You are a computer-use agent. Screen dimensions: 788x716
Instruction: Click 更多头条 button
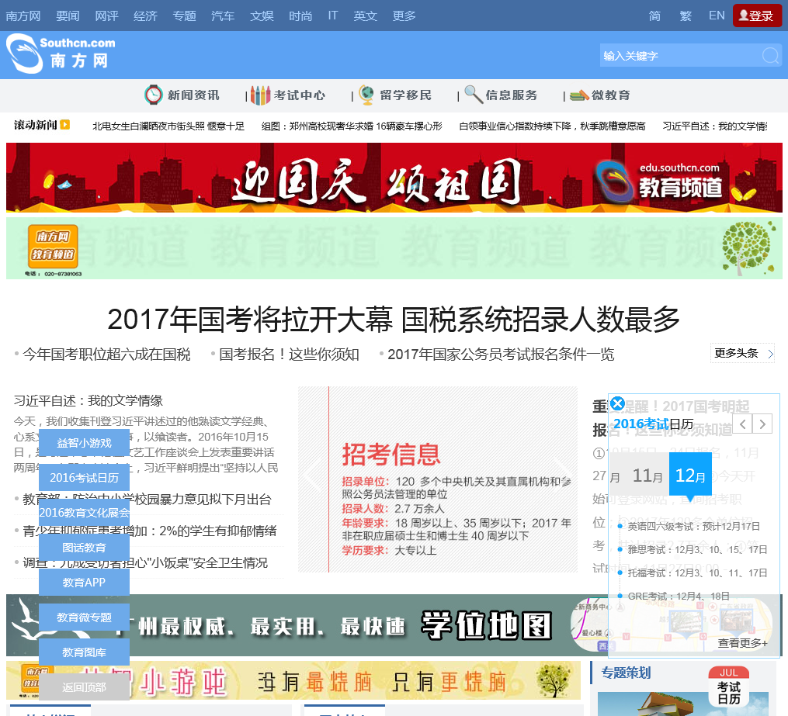click(x=742, y=353)
